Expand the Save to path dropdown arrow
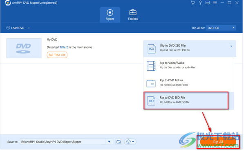Viewport: 244px width, 152px height. click(x=109, y=142)
